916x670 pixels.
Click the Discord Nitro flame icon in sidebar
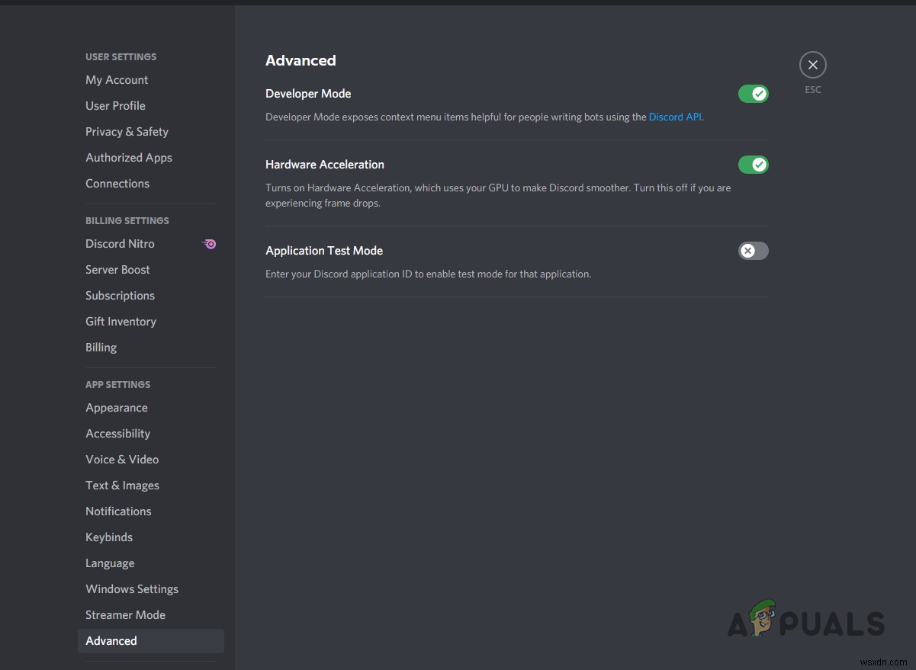[209, 243]
